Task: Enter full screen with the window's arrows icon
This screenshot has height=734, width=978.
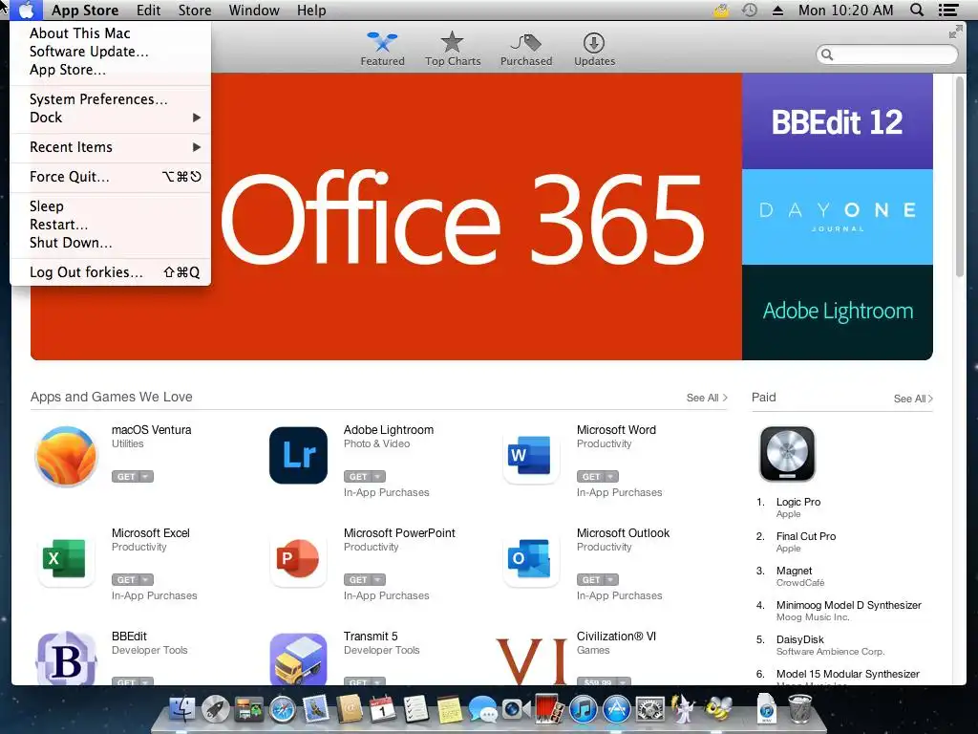Action: pyautogui.click(x=955, y=32)
